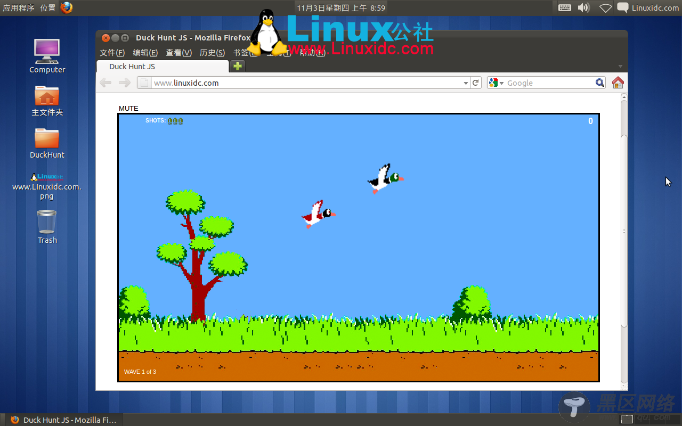Open the Linuxidc.com user menu
The image size is (682, 426).
tap(655, 7)
